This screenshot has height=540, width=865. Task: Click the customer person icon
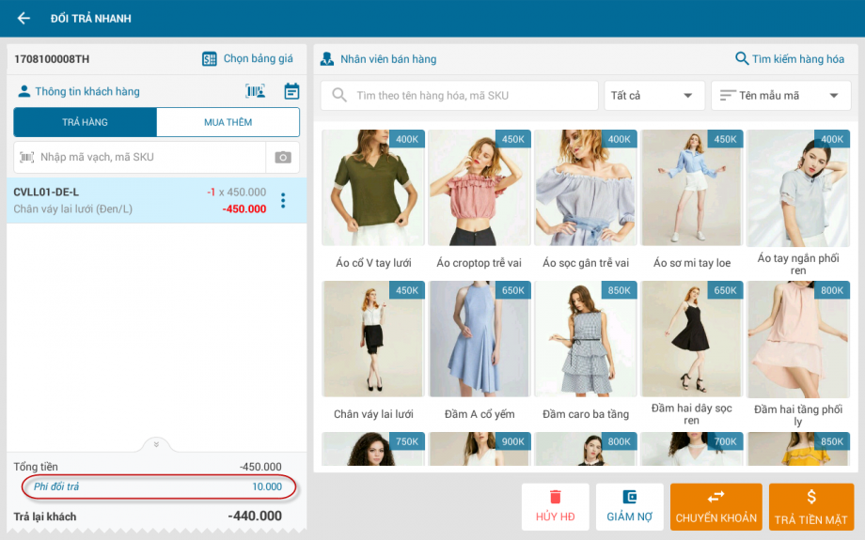(24, 91)
